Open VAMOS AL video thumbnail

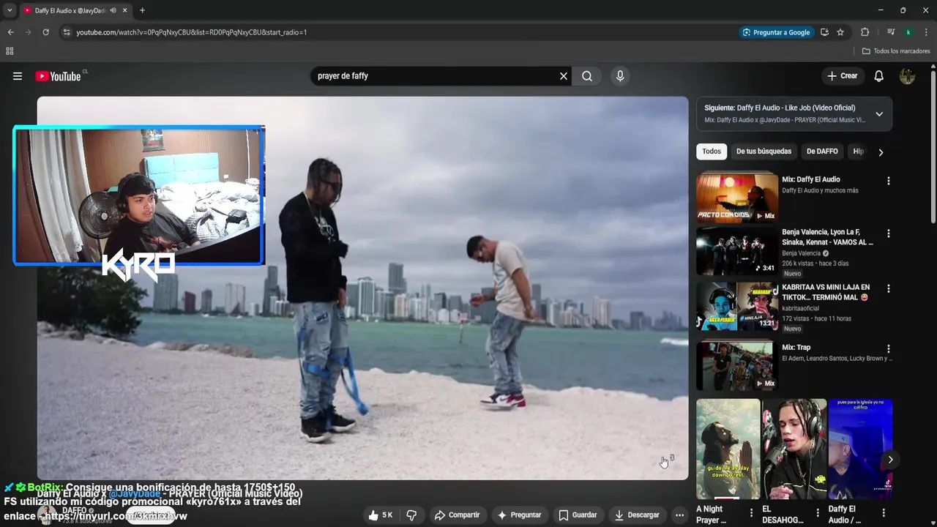(737, 250)
